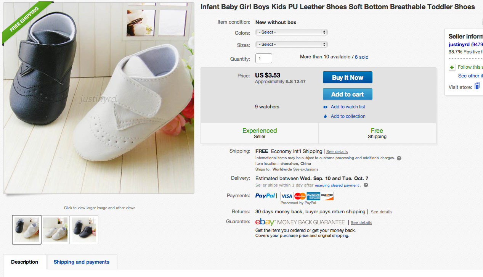Open the Colors select dropdown

[x=292, y=32]
